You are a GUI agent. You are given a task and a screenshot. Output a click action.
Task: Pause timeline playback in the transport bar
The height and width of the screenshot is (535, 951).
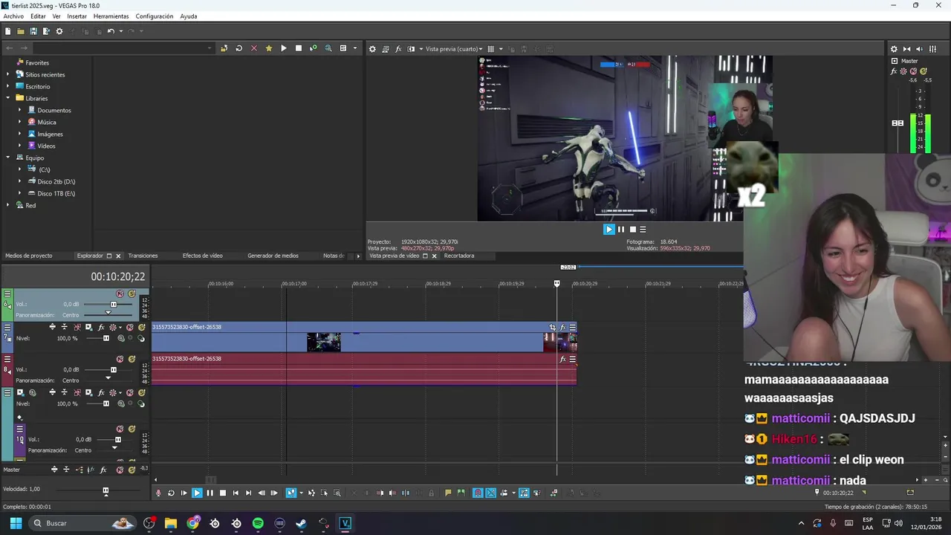pos(210,493)
